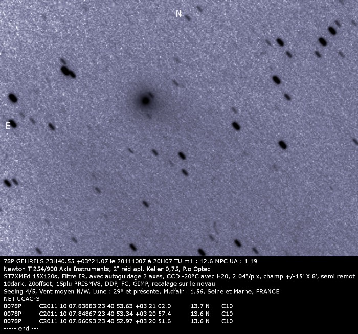Click the N north orientation label
This screenshot has height=334, width=358.
[x=178, y=14]
